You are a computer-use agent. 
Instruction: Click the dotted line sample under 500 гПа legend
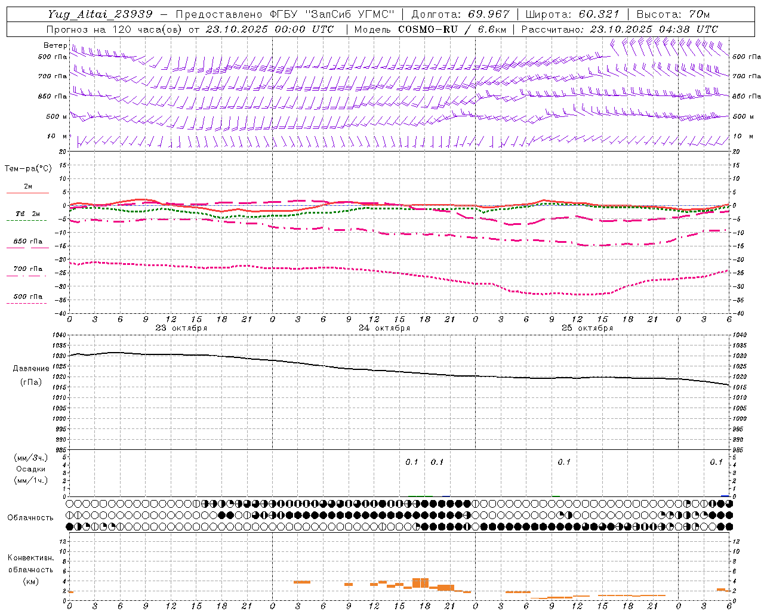(26, 303)
